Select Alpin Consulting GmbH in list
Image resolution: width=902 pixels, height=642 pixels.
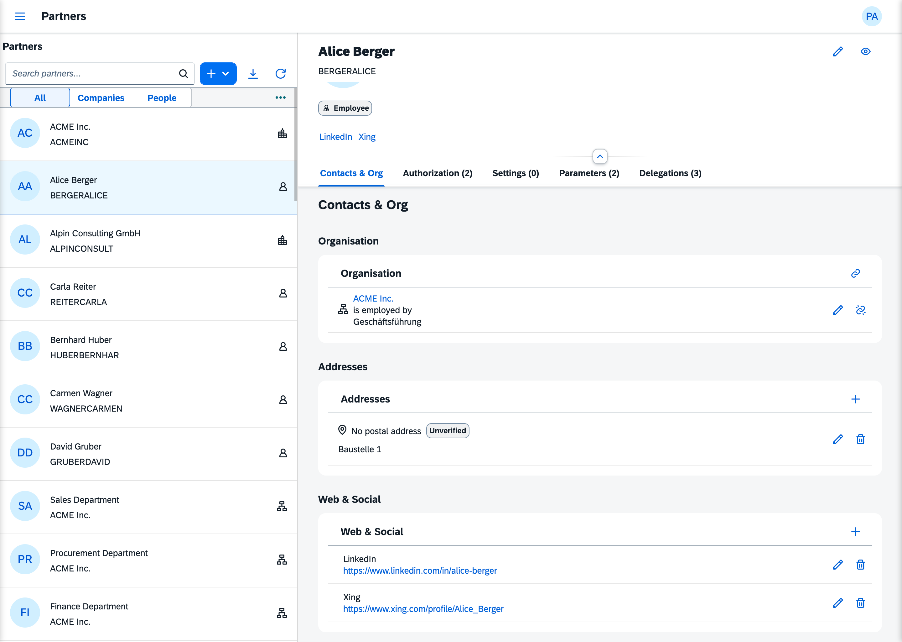148,240
